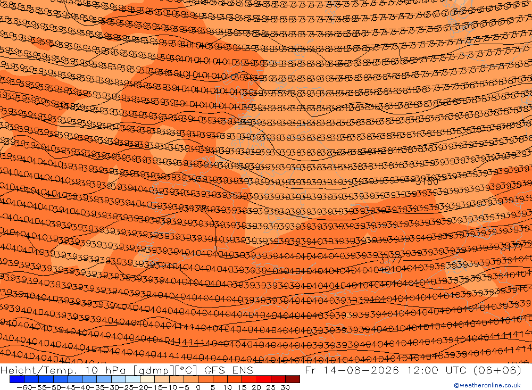Click the lightest blue swatch between -25 and -20
The width and height of the screenshot is (532, 390).
(x=133, y=379)
